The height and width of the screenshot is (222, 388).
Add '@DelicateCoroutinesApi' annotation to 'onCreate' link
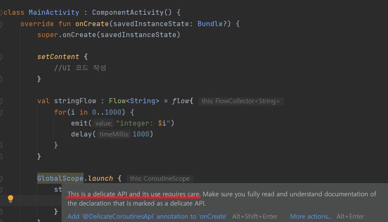[147, 217]
